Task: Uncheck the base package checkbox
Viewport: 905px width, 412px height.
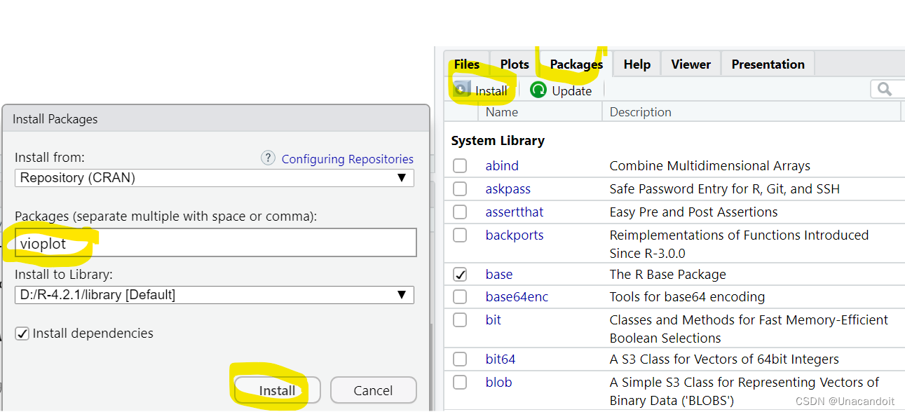Action: (x=460, y=274)
